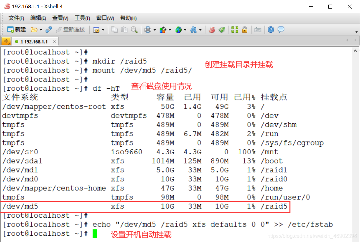Open the 工具(T) menu

82,18
